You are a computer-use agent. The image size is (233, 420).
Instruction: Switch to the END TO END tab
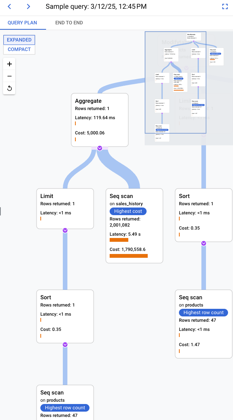pos(69,23)
